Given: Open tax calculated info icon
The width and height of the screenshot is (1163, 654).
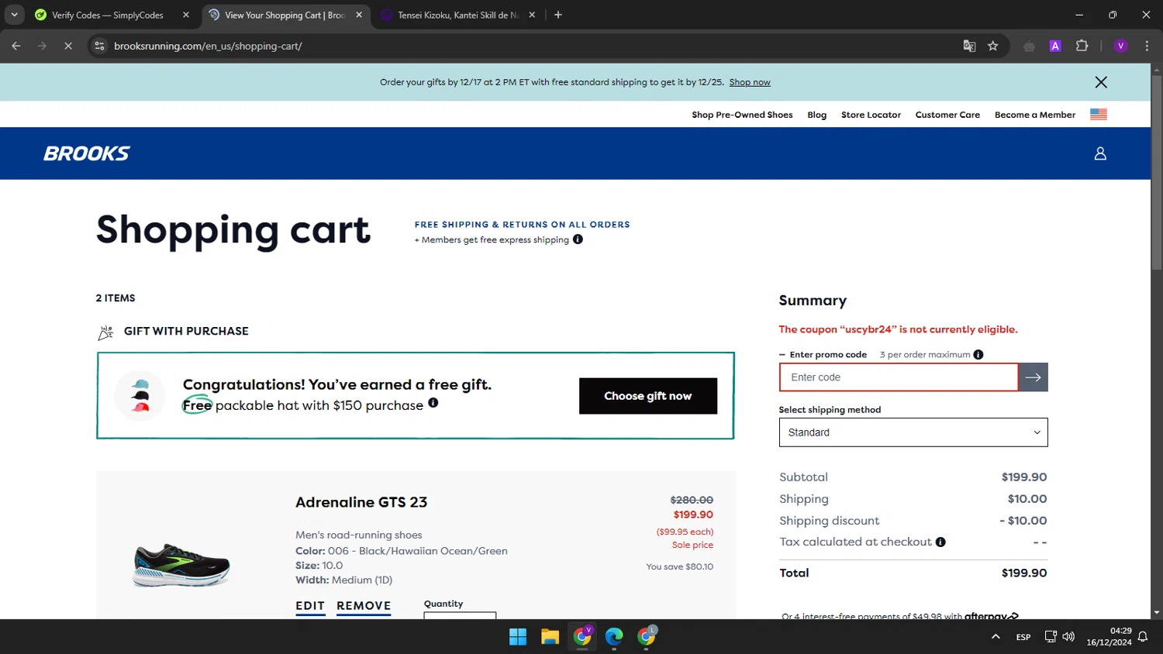Looking at the screenshot, I should pos(940,542).
